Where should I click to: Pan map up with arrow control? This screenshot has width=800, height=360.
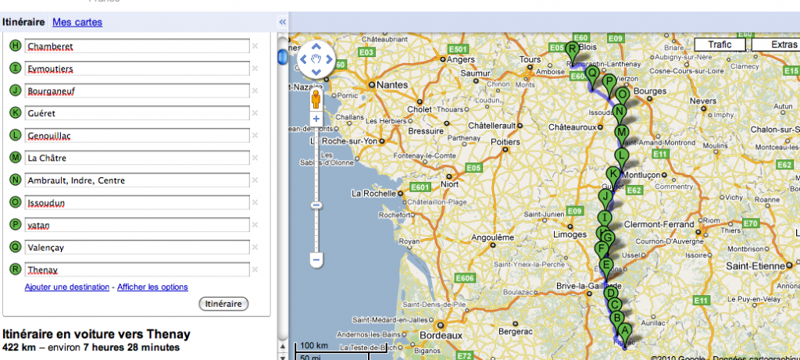[316, 46]
